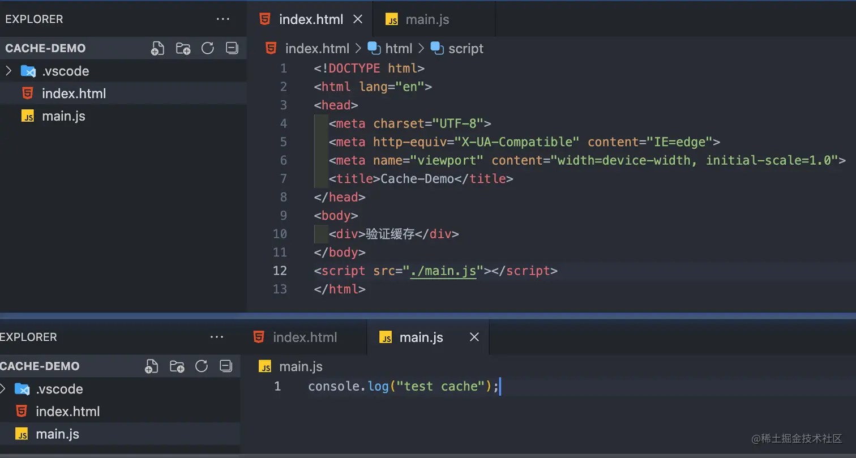Click the 验证缓存 div text
The image size is (856, 458).
[391, 234]
